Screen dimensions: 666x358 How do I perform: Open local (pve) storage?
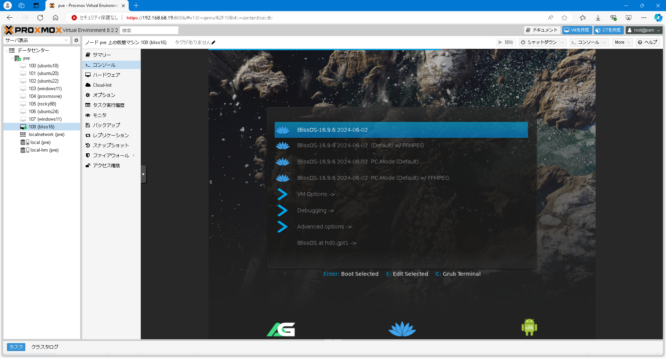40,142
